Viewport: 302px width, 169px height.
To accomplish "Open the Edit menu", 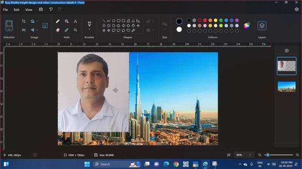I will point(17,9).
